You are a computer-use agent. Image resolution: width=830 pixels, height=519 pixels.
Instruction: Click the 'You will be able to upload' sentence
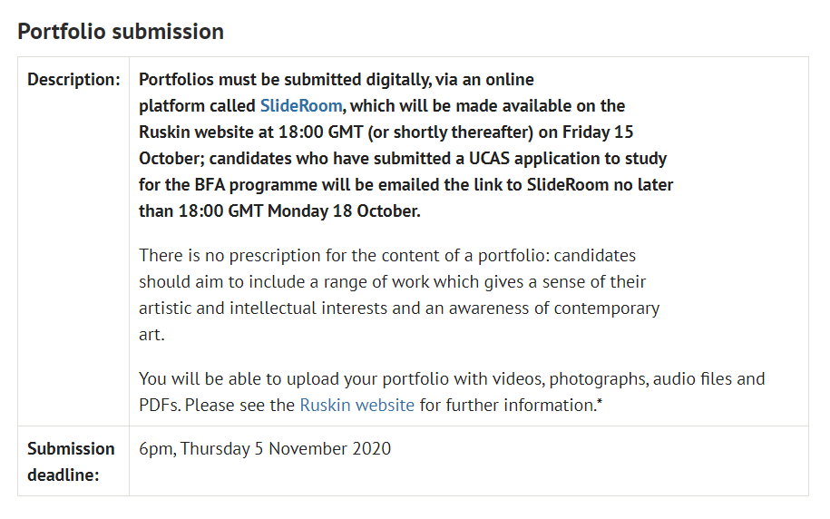pos(272,378)
